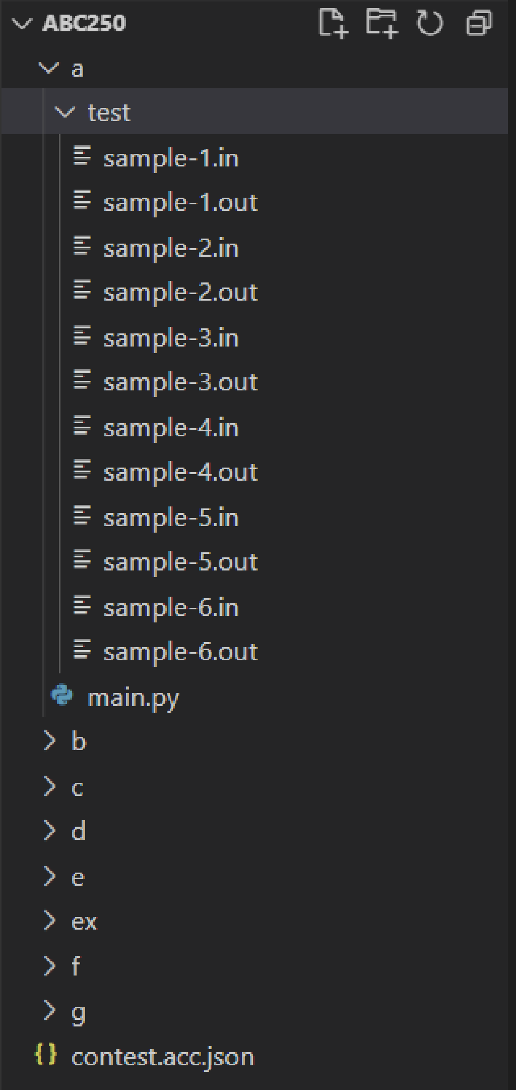Screen dimensions: 516x1090
Task: Click the Python icon beside main.py
Action: point(61,698)
